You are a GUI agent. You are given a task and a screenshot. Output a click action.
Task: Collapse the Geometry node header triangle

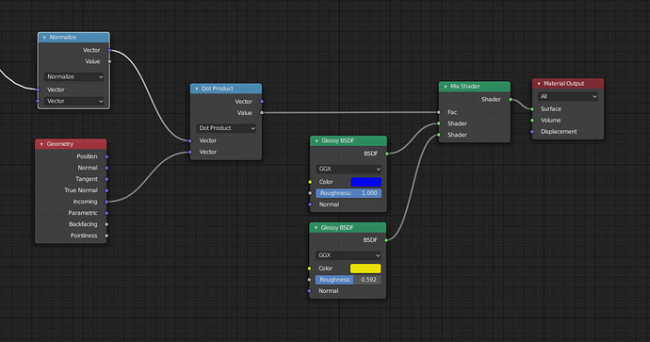pyautogui.click(x=41, y=144)
